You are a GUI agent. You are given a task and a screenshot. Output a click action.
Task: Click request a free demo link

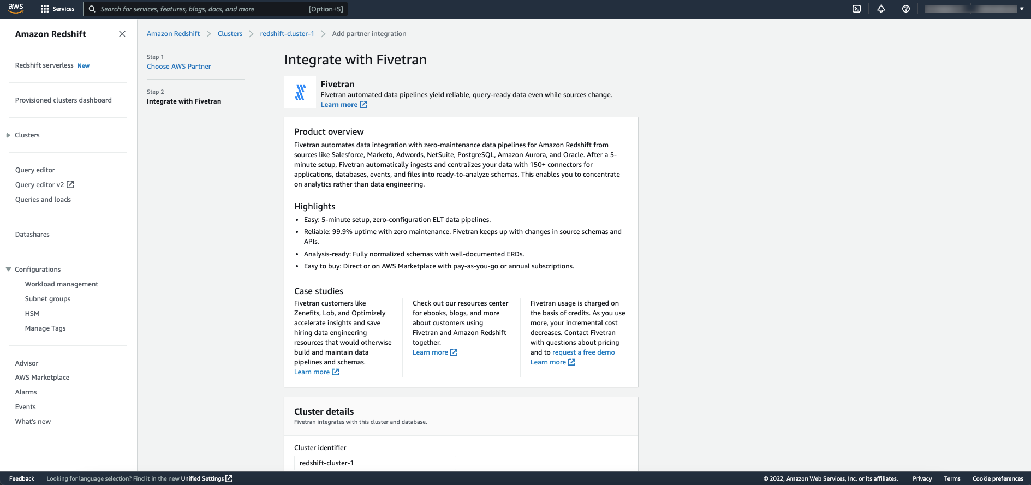pyautogui.click(x=583, y=352)
